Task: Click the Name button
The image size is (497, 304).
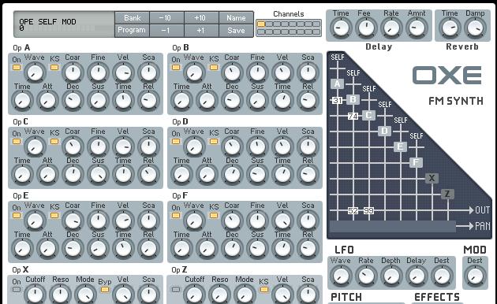Action: pos(236,17)
